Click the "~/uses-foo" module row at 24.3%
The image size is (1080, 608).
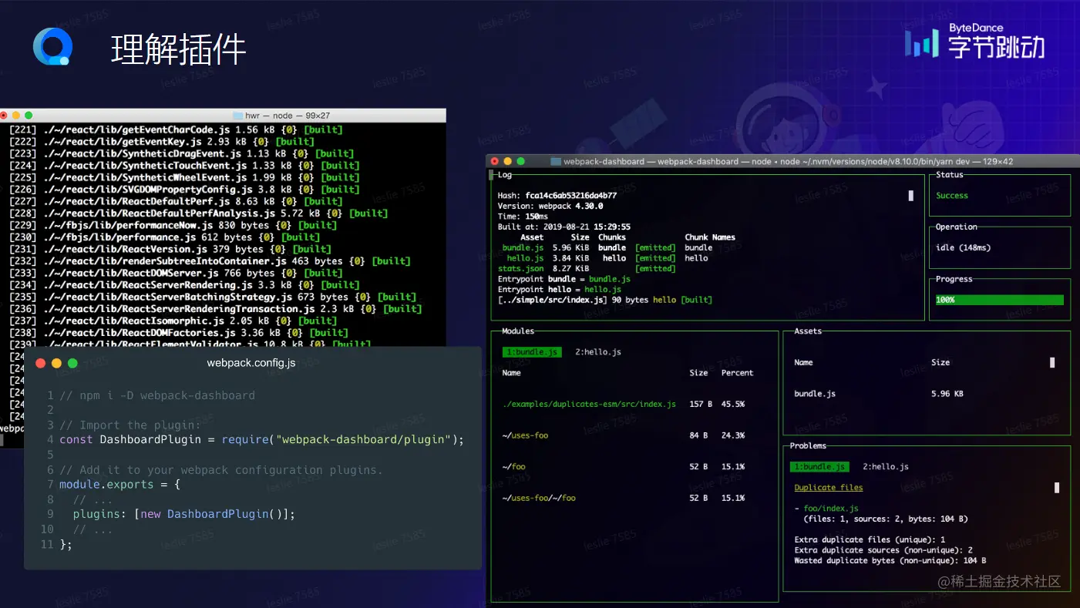point(624,435)
